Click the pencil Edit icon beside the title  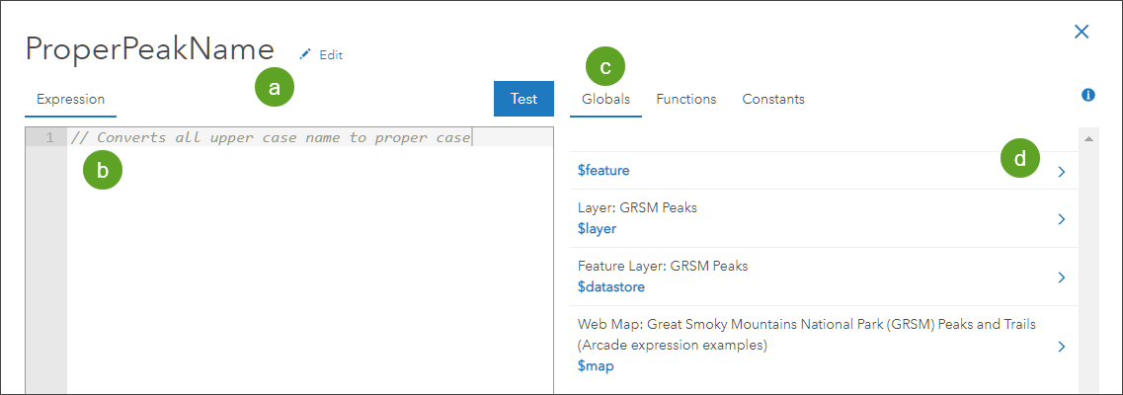(306, 55)
